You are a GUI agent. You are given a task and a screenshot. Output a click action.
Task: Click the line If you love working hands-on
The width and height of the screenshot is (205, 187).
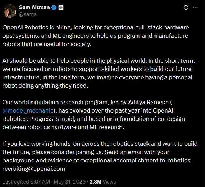click(100, 144)
